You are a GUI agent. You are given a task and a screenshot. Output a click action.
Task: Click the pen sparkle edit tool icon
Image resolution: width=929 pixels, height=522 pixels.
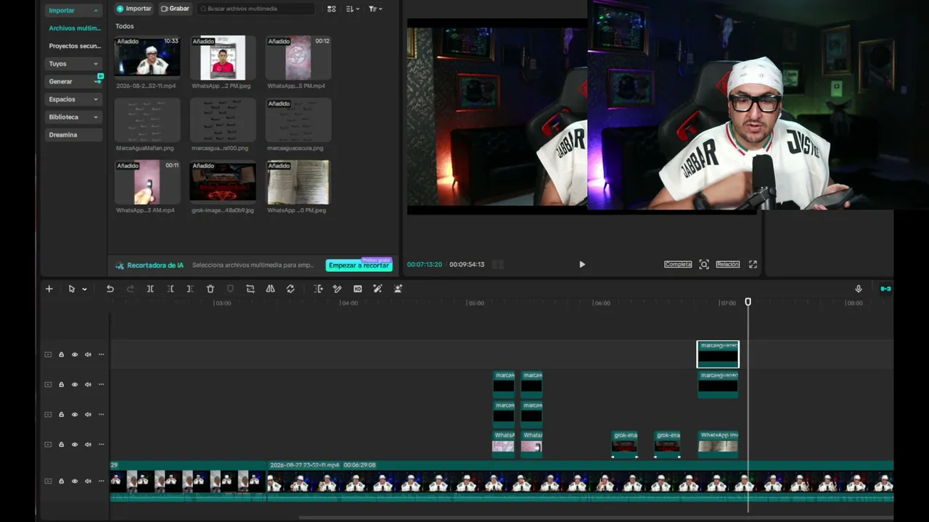[337, 289]
